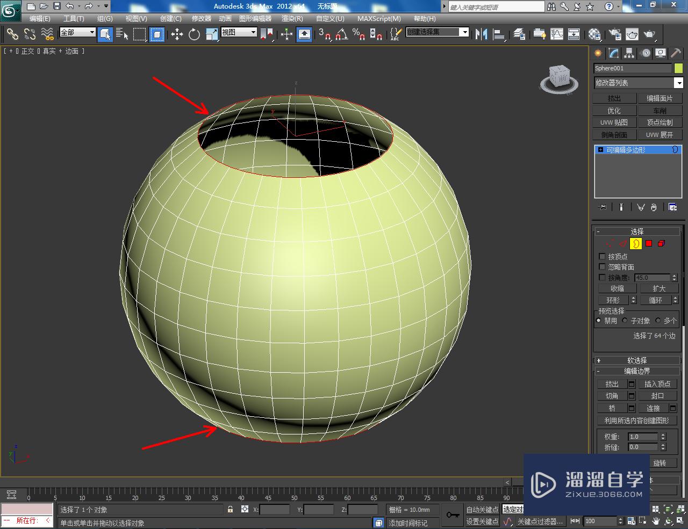Click the Mirror tool icon
Screen dimensions: 688x529
[482, 34]
